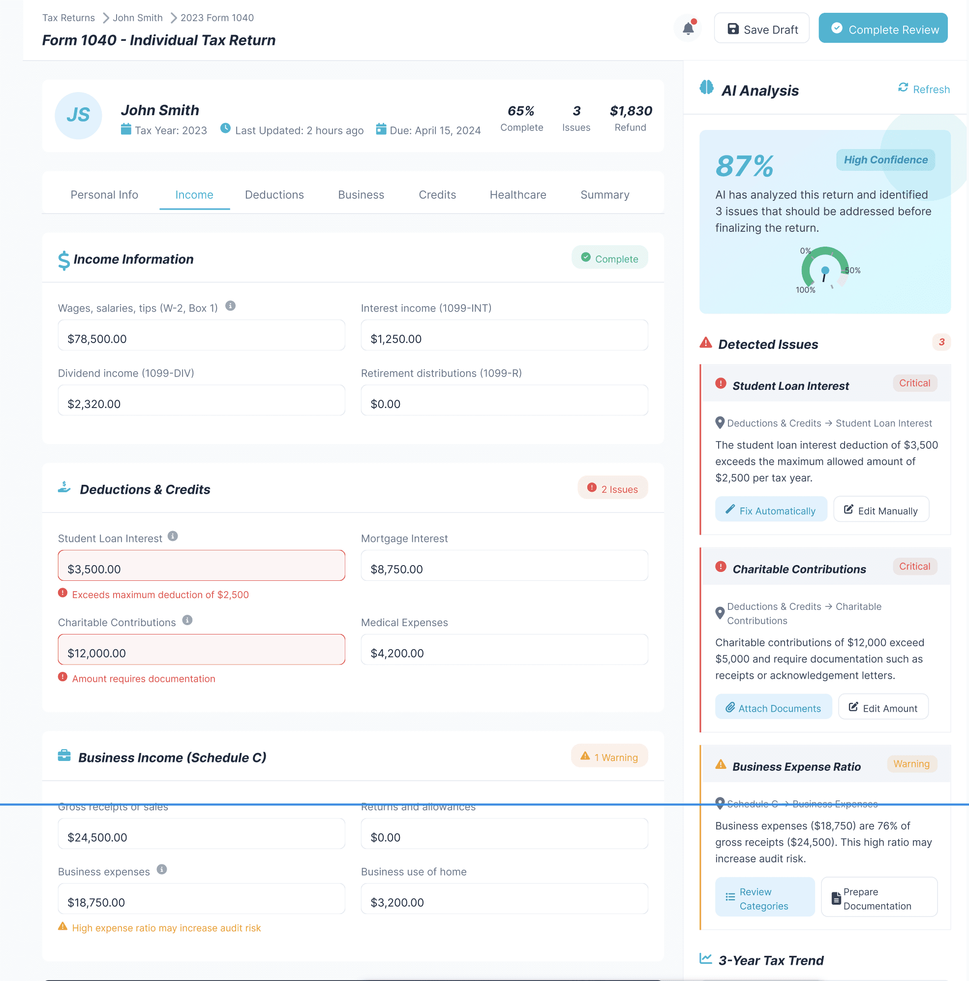Click the notification bell icon
Screen dimensions: 969x981
point(688,29)
